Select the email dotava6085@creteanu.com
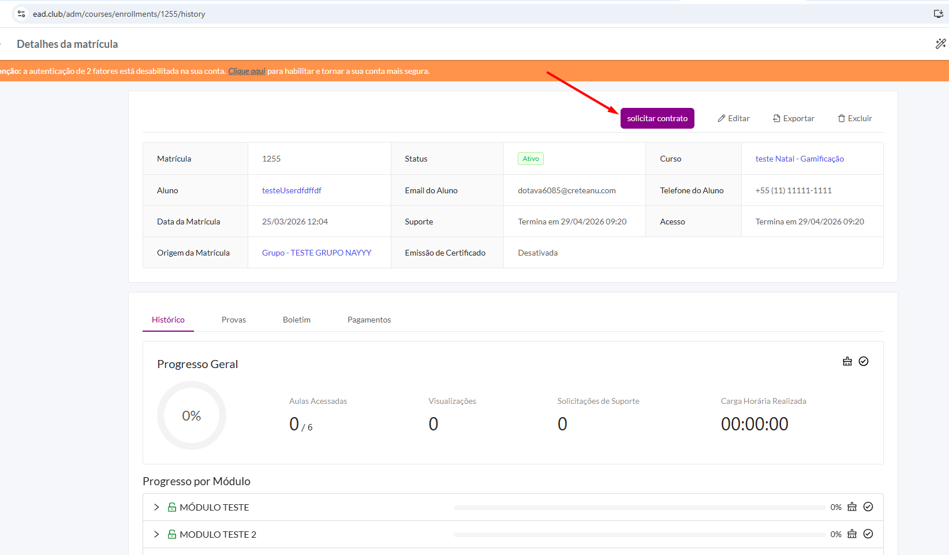This screenshot has height=555, width=949. [x=567, y=190]
